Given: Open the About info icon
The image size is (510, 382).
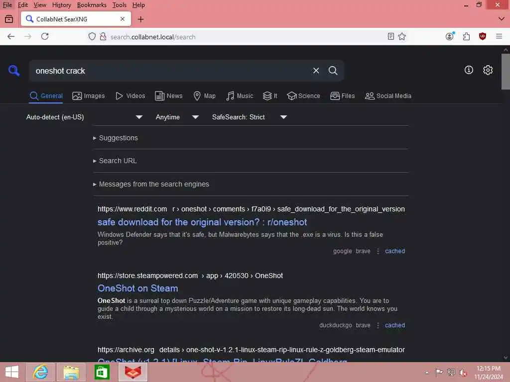Looking at the screenshot, I should click(468, 70).
